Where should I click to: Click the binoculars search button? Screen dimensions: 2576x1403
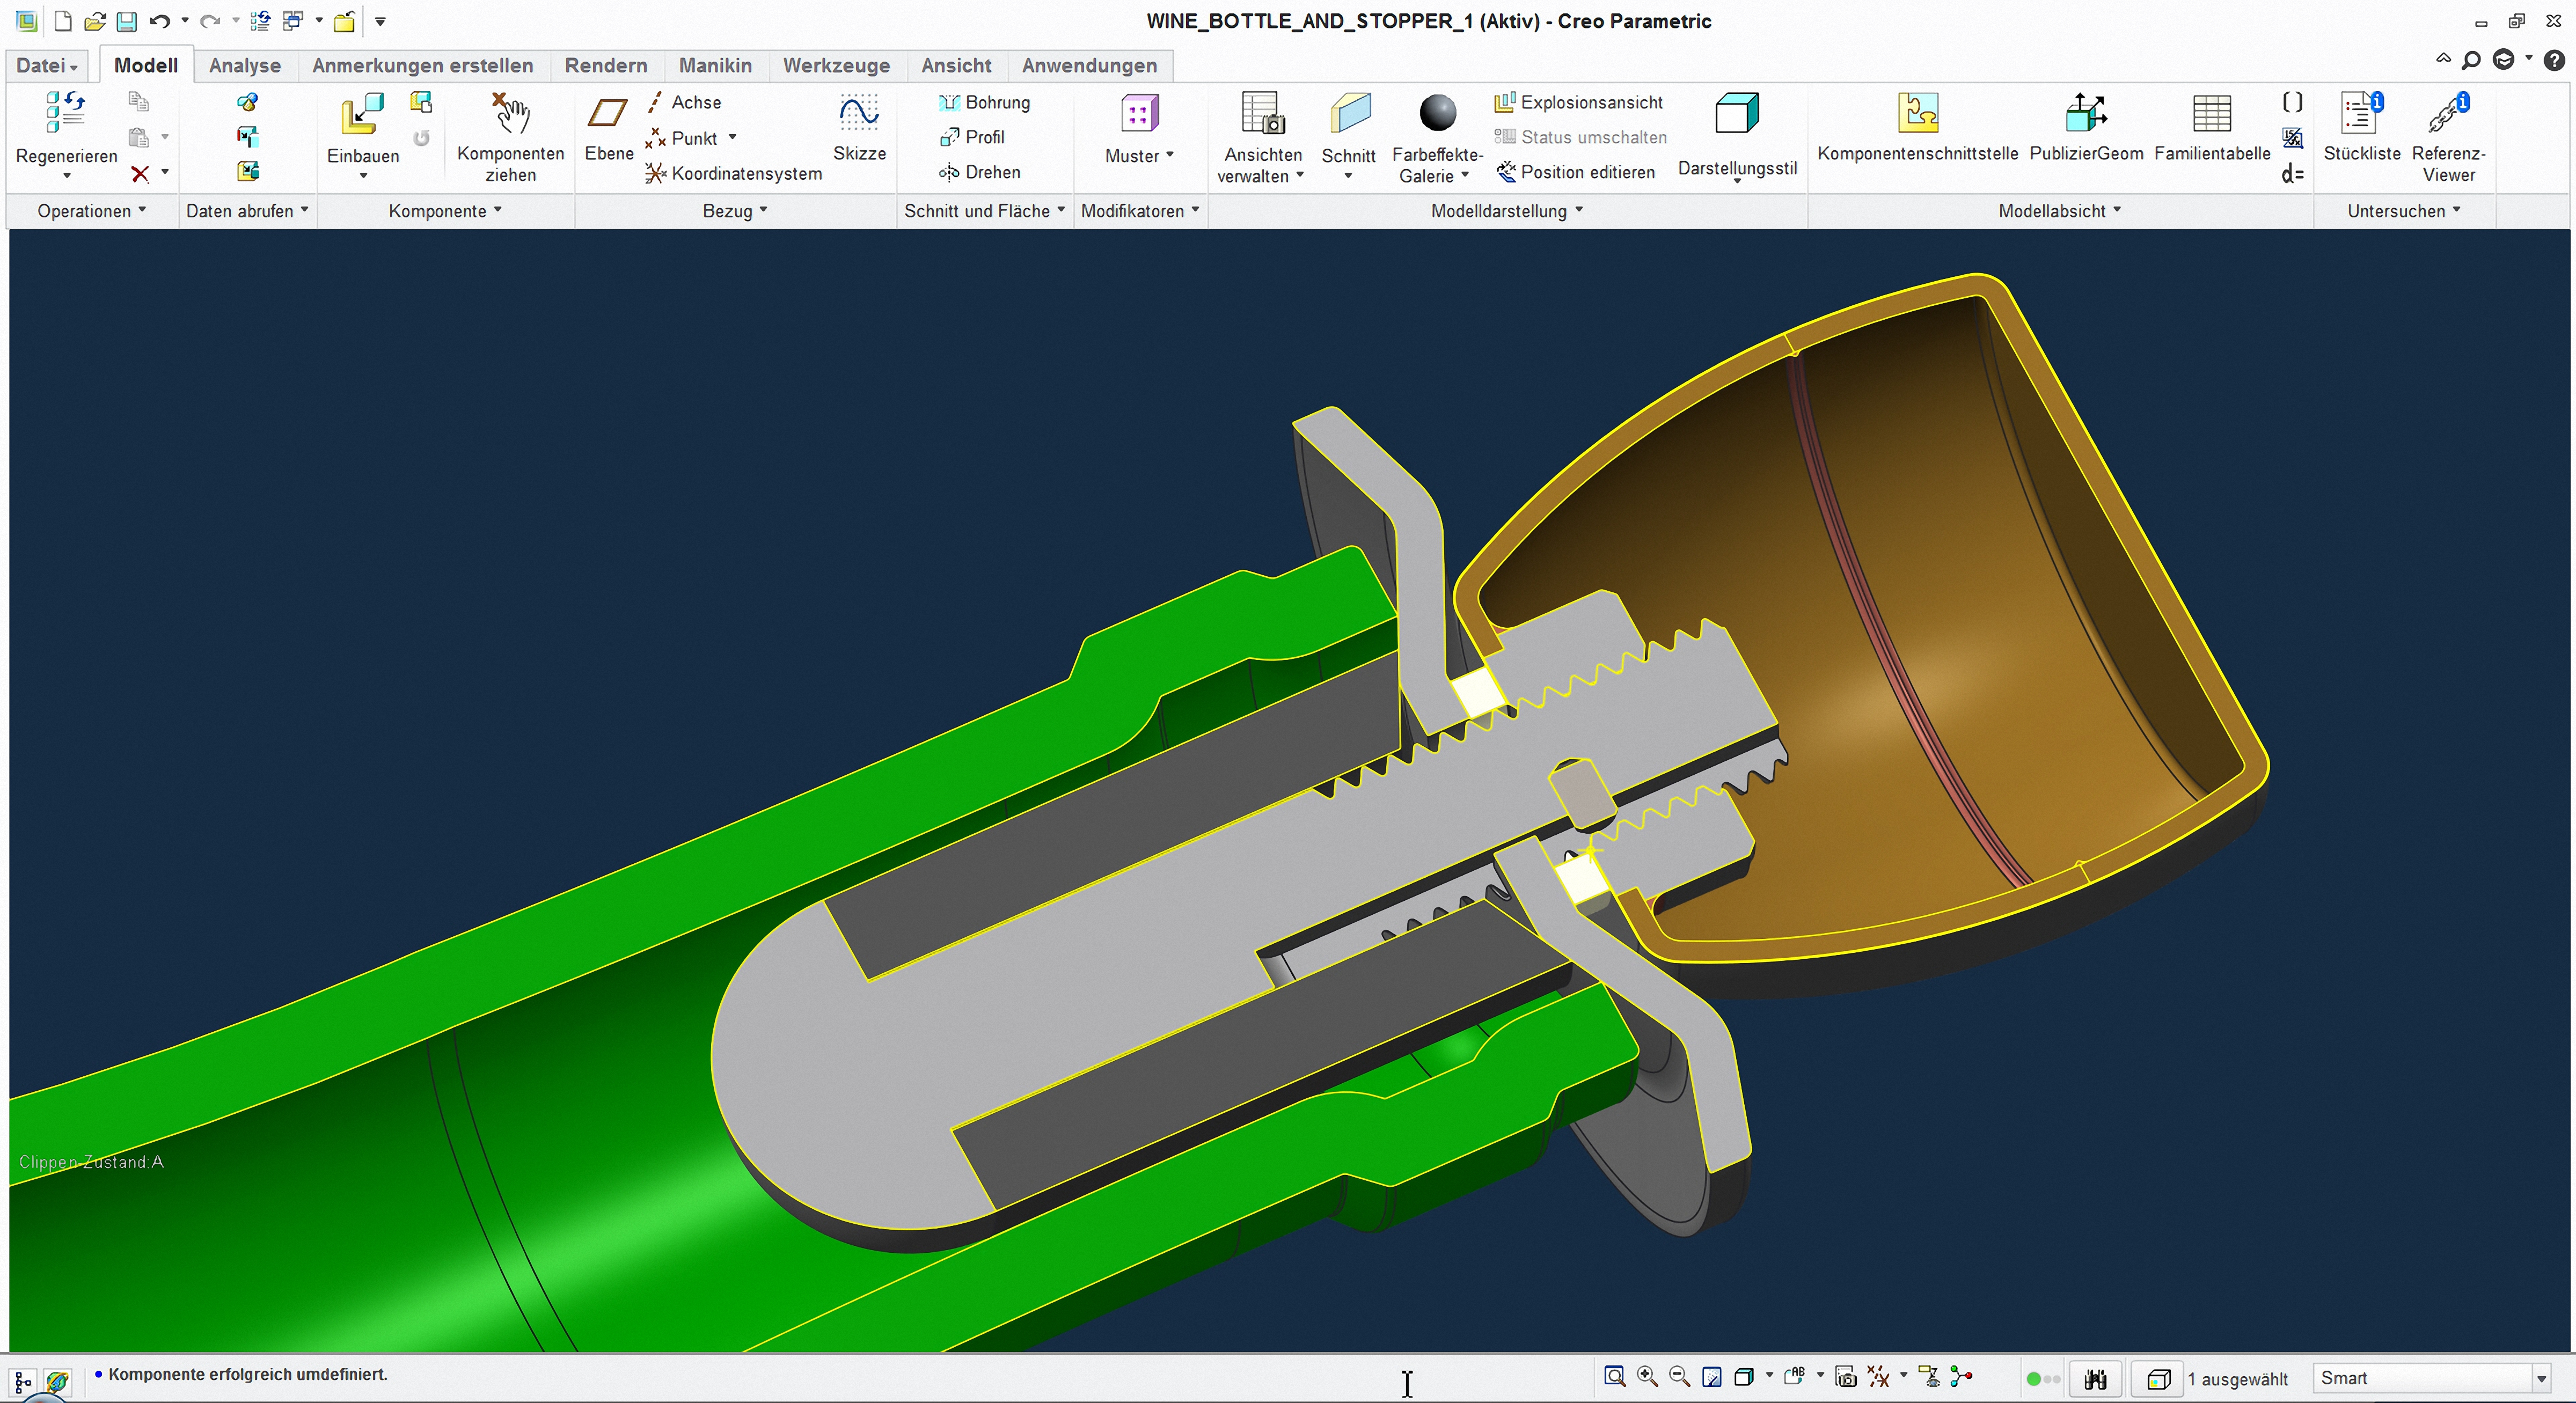[2095, 1379]
